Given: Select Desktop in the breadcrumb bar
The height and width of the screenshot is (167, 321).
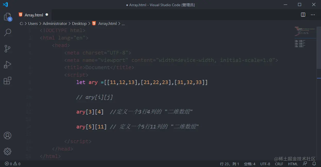Looking at the screenshot, I should pyautogui.click(x=79, y=23).
